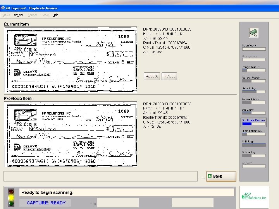Viewport: 279px width, 209px height.
Task: Select the Duplicate Review stage
Action: (x=254, y=122)
